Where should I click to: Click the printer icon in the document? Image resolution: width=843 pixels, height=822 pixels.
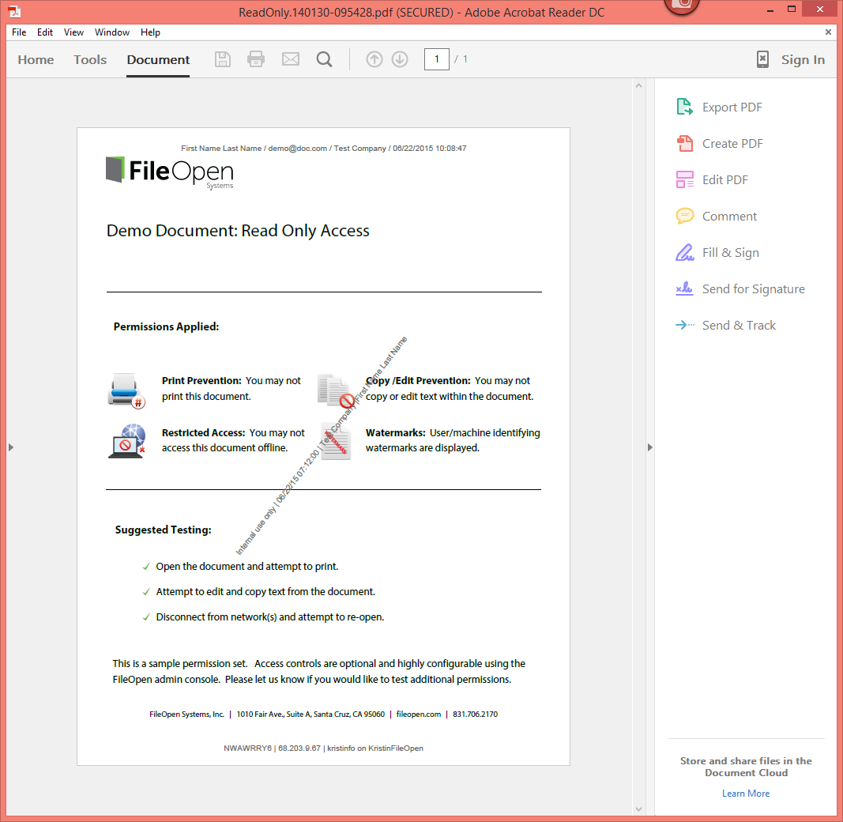[x=126, y=391]
